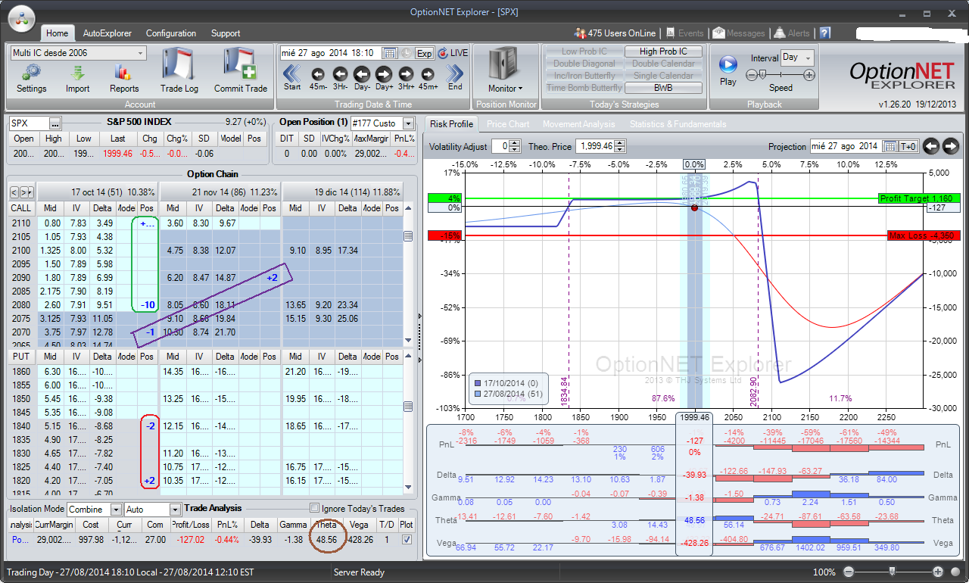Toggle Ignore Today's Trades checkbox
Viewport: 969px width, 583px height.
click(315, 509)
